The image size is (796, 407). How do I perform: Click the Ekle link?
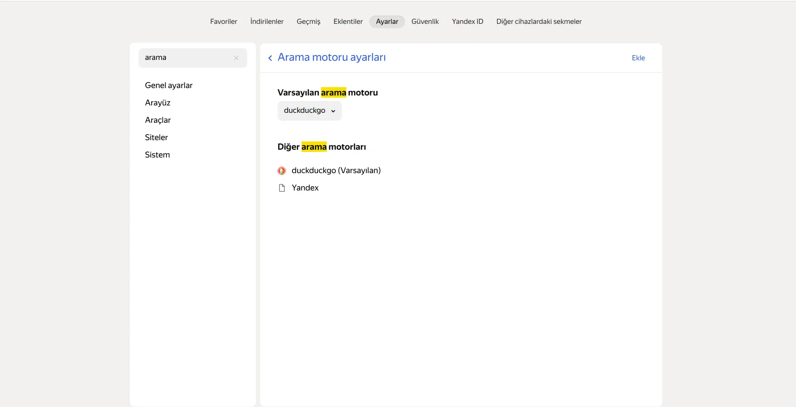click(638, 58)
